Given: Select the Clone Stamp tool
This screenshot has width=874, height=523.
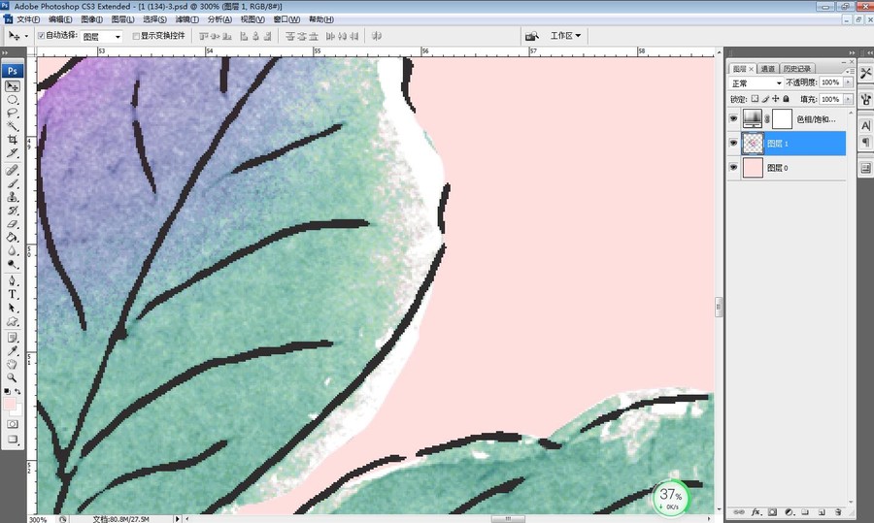Looking at the screenshot, I should (13, 197).
